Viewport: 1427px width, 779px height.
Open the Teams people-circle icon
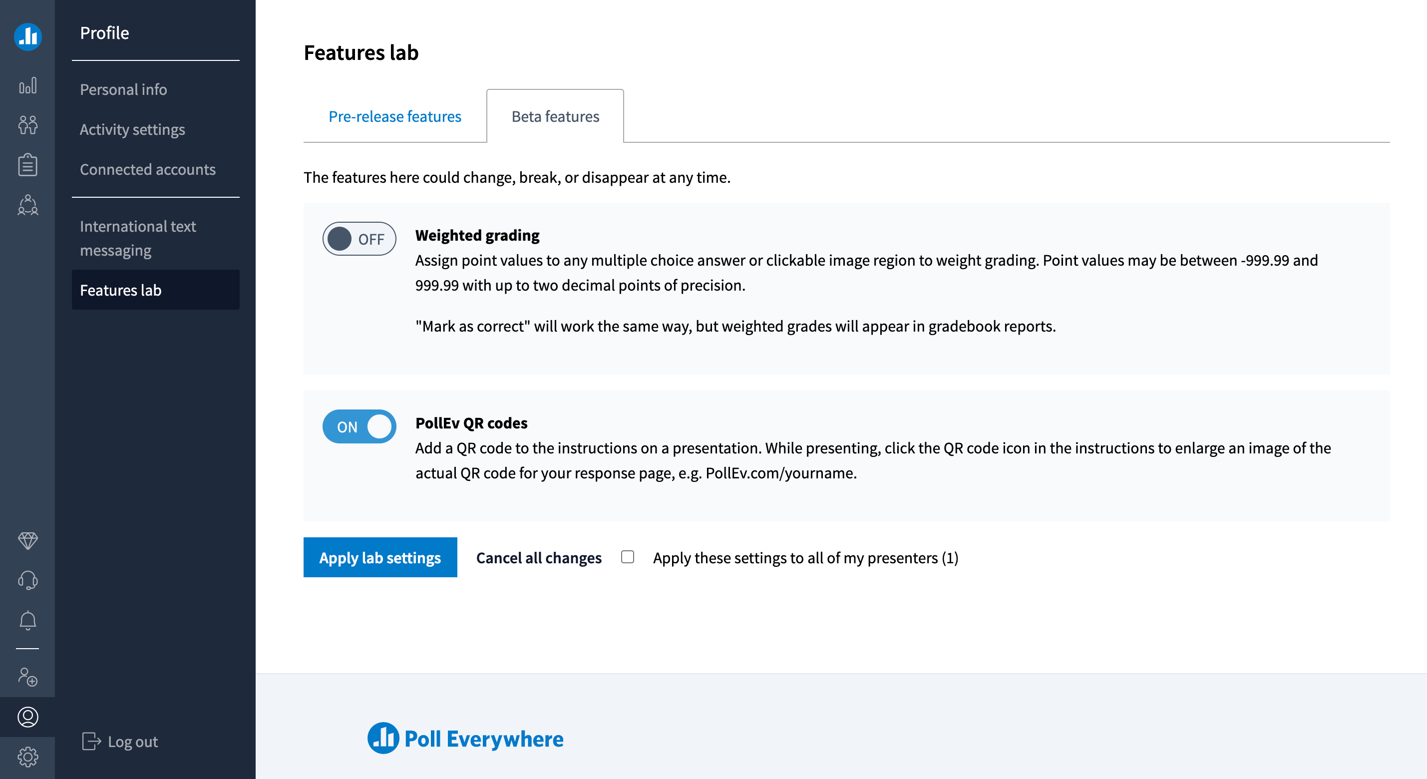[x=27, y=204]
